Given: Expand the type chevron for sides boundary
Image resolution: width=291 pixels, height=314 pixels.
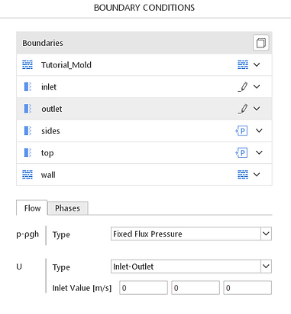Looking at the screenshot, I should [259, 131].
